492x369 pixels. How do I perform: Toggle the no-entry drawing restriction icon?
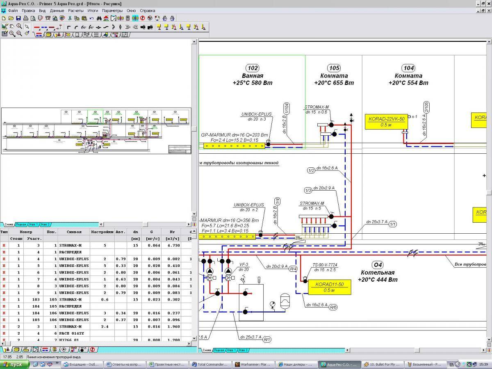coord(142,18)
